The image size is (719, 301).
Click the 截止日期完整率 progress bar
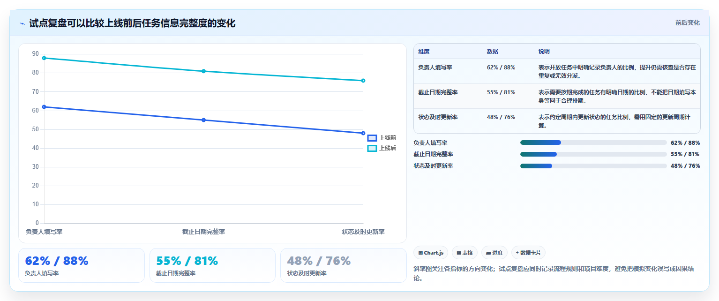point(593,154)
